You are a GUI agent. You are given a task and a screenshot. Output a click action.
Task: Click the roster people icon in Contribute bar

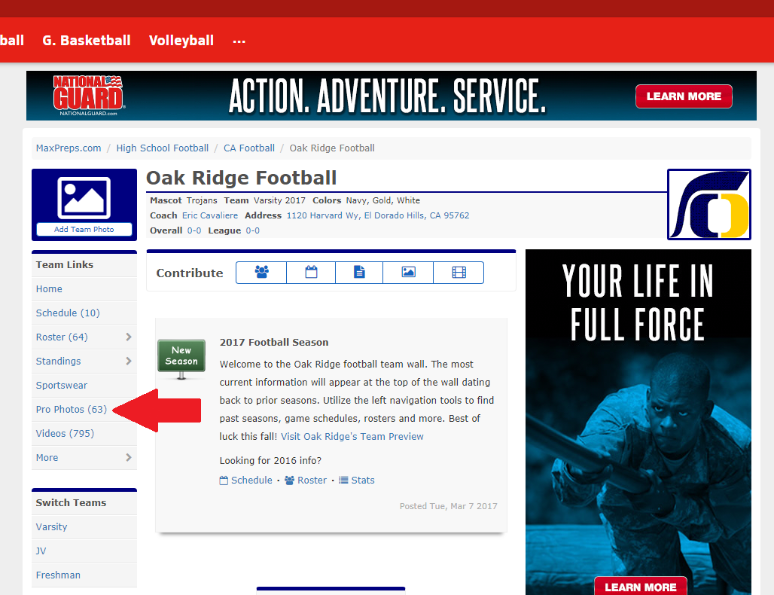point(261,273)
